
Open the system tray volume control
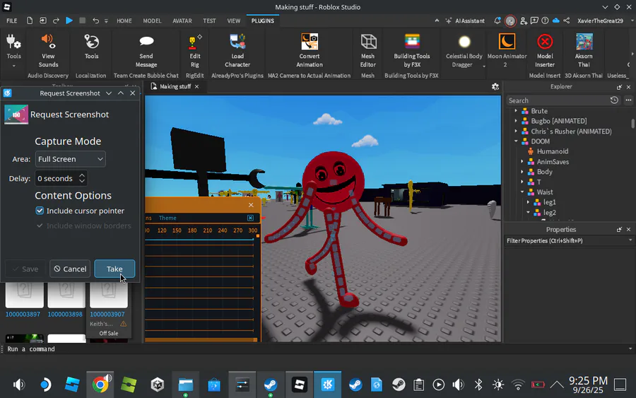[x=459, y=384]
